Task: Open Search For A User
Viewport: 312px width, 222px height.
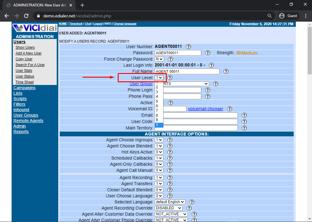Action: coord(30,65)
